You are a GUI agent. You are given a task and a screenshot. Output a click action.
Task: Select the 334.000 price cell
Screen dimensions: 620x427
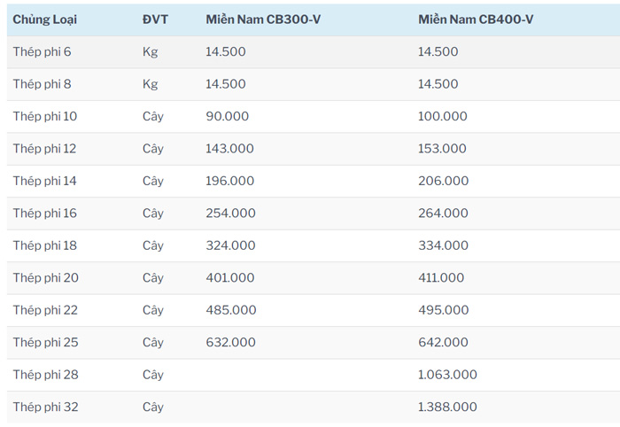pyautogui.click(x=443, y=245)
